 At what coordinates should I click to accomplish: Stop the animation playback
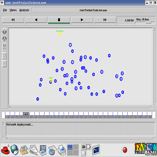[x=59, y=20]
